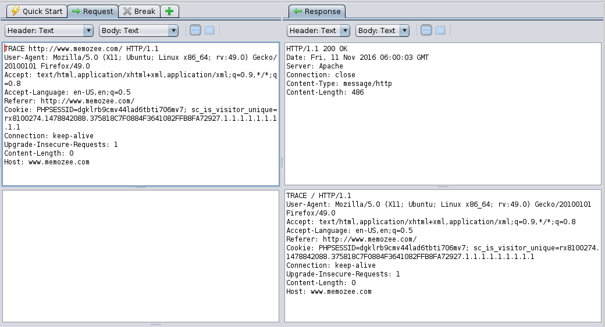Select the Response tab
Viewport: 605px width, 327px height.
click(x=317, y=11)
